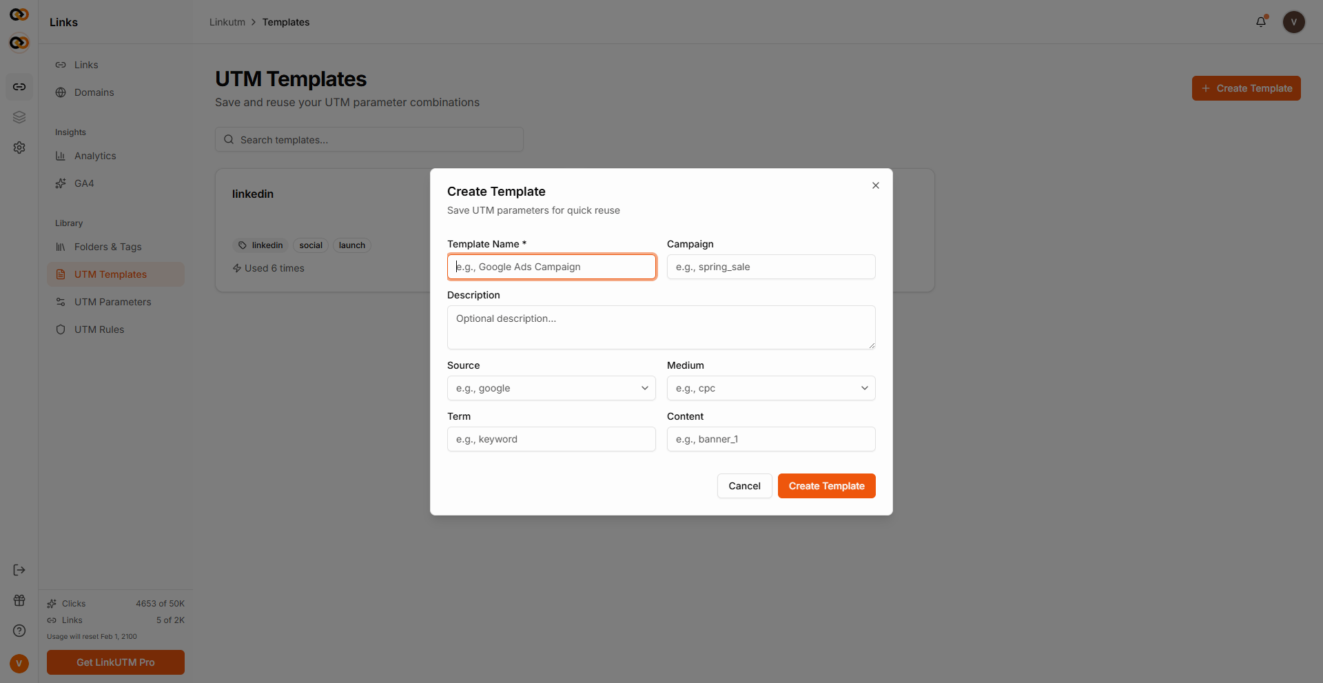Open the notifications bell

1261,22
